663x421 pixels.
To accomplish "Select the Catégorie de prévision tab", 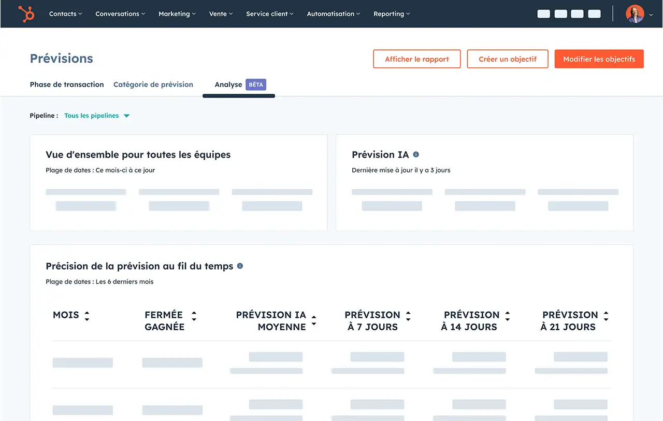I will pyautogui.click(x=153, y=85).
